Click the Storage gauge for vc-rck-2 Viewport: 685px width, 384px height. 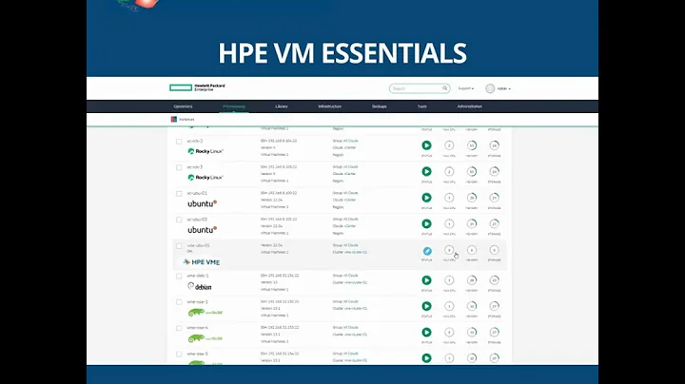pyautogui.click(x=494, y=145)
